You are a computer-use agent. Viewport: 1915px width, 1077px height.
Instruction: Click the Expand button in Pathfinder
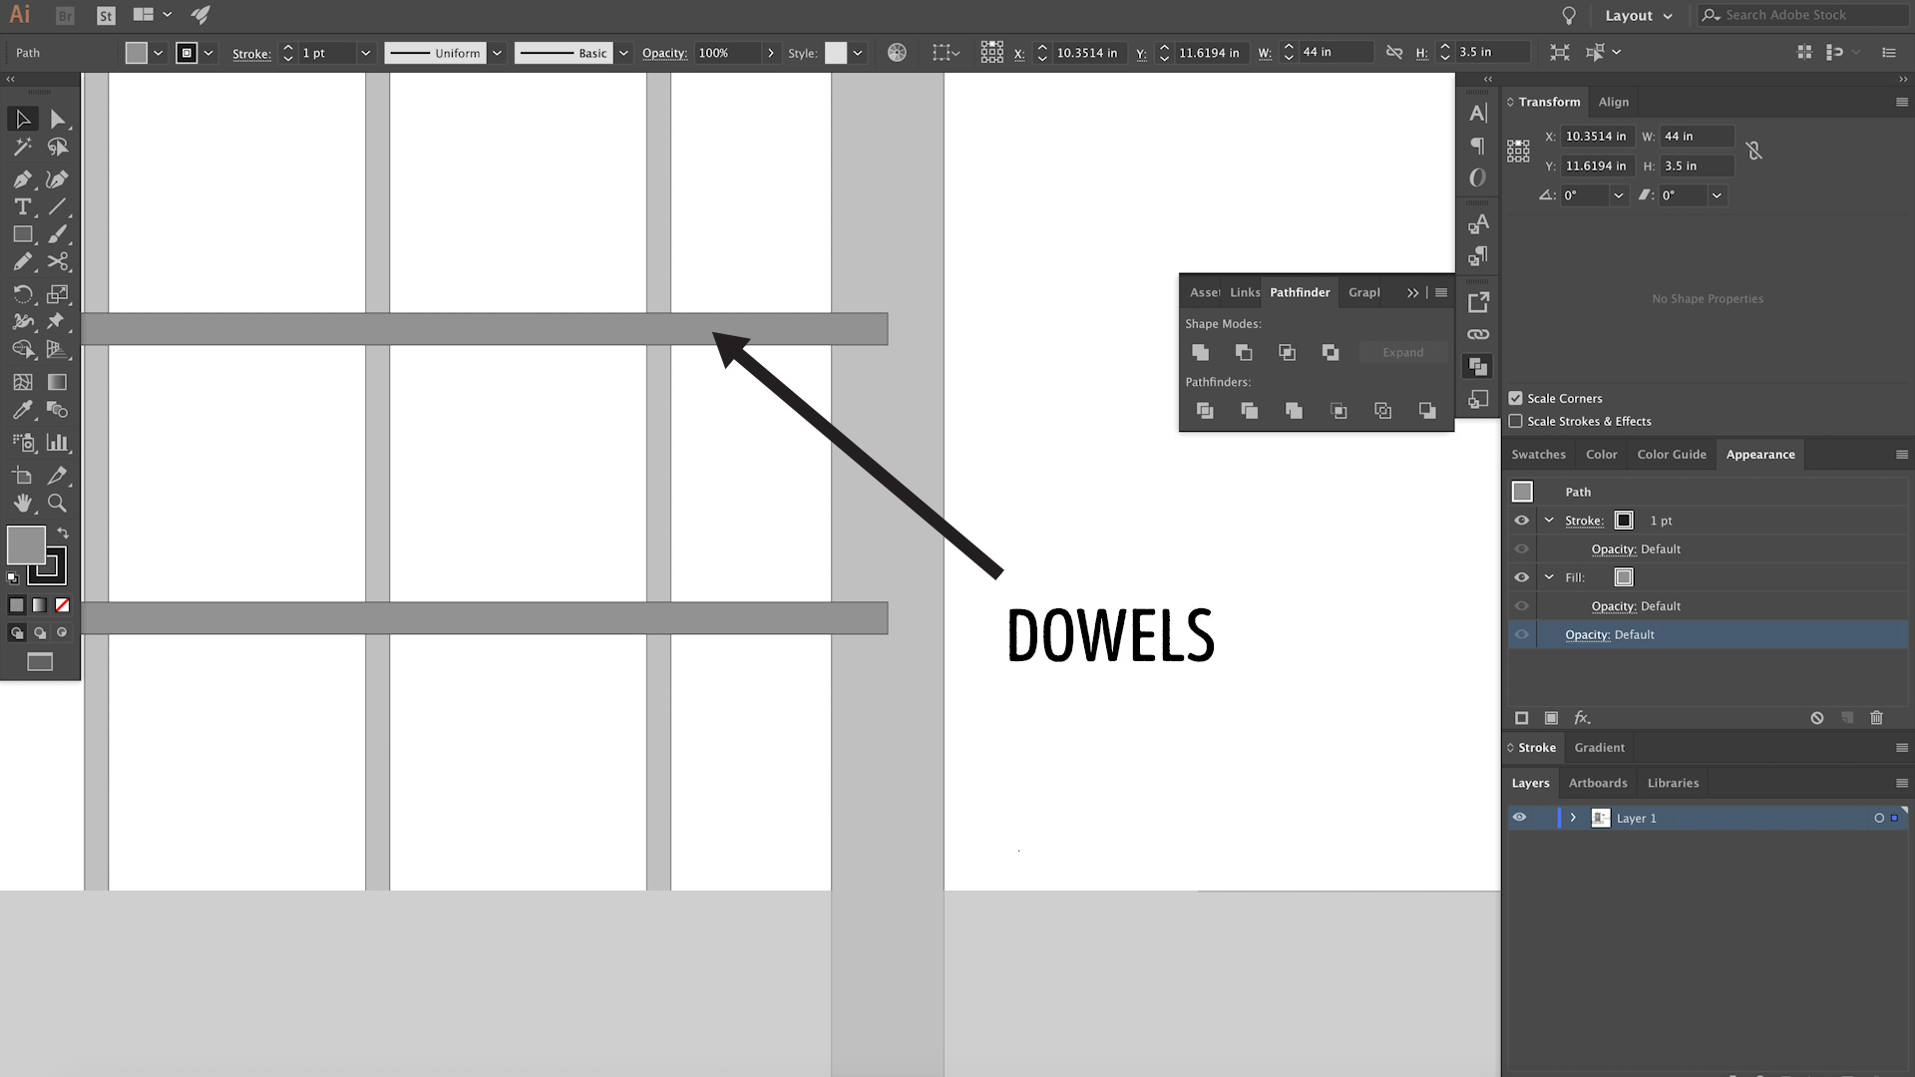point(1402,352)
